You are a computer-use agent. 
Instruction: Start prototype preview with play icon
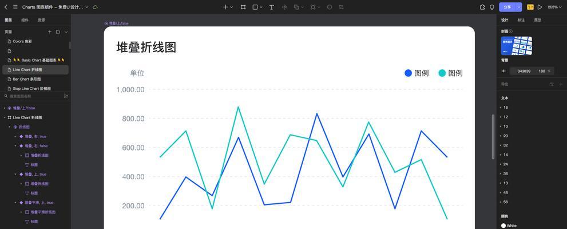click(x=540, y=7)
